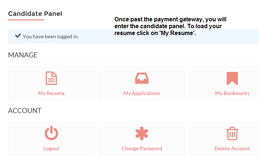Select the 'Change Password' text link
Image resolution: width=259 pixels, height=160 pixels.
click(x=142, y=149)
